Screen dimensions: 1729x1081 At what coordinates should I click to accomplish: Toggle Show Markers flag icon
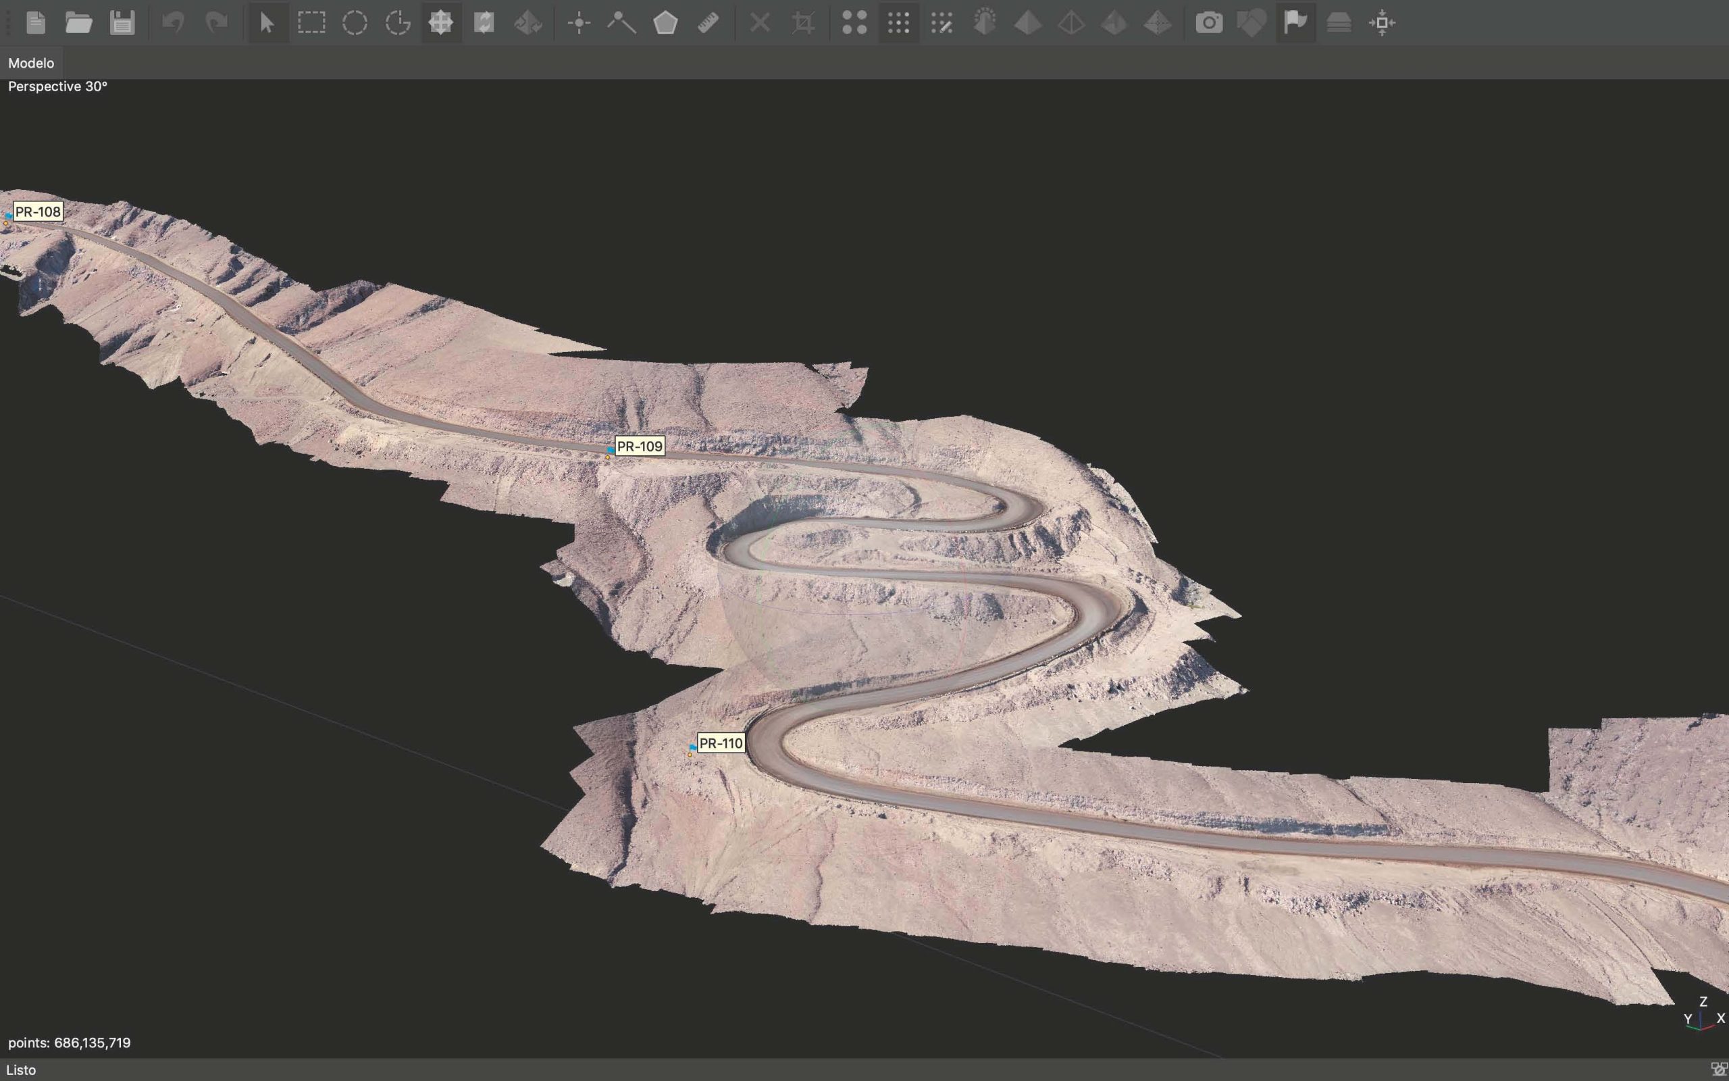coord(1295,23)
